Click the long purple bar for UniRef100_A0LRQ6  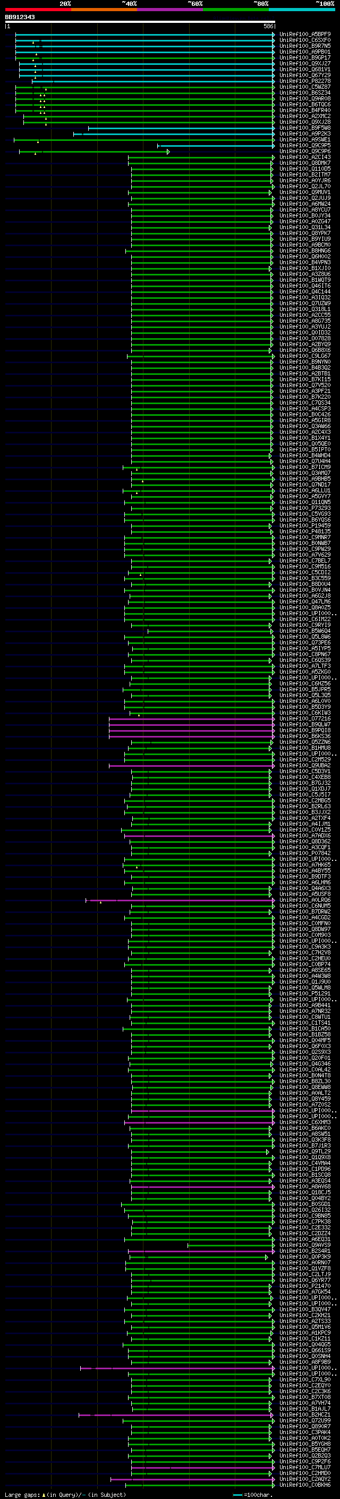coord(180,900)
